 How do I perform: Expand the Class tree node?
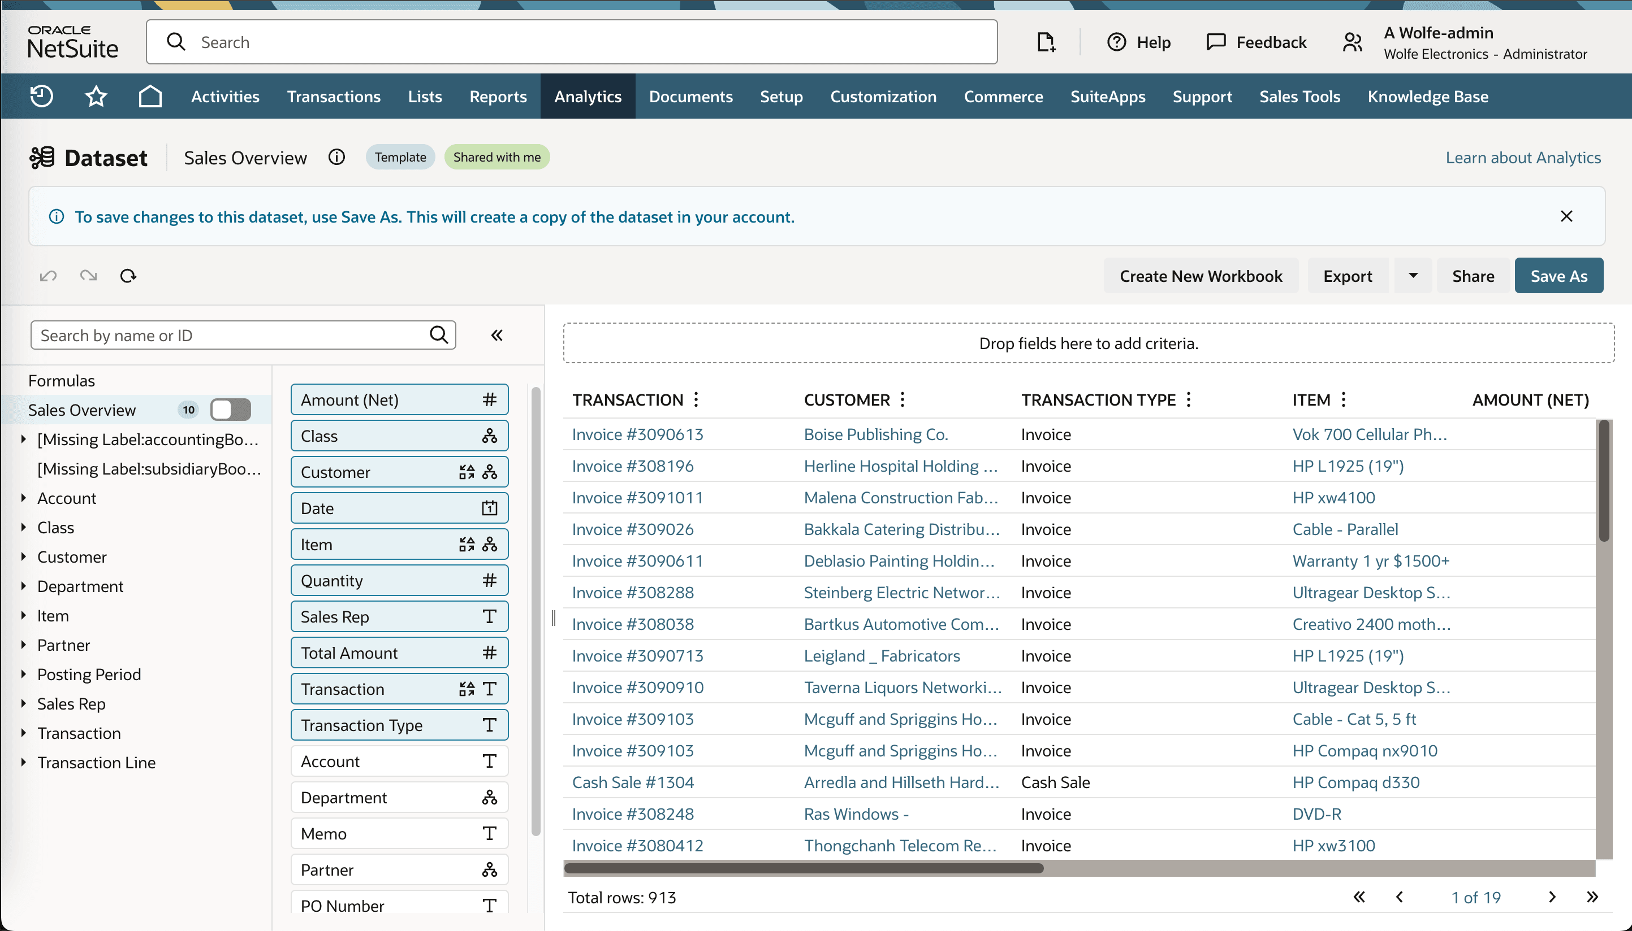coord(24,528)
